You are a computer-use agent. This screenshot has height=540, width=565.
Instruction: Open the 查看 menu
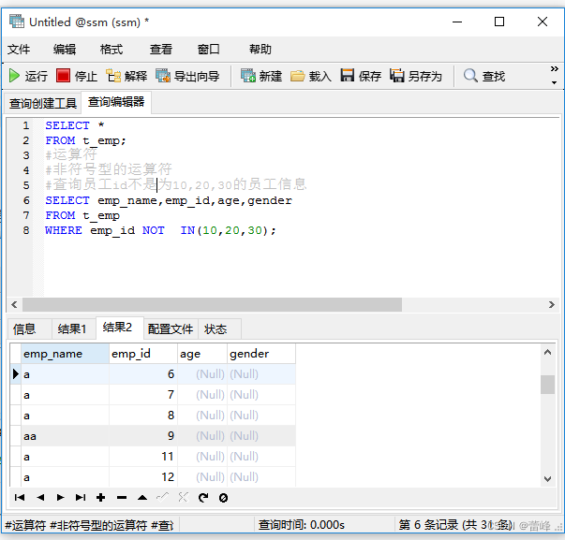pos(161,49)
